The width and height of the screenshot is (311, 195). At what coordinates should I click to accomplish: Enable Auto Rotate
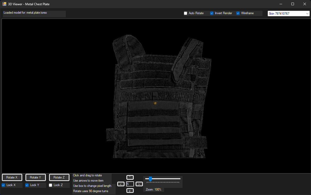coord(186,13)
